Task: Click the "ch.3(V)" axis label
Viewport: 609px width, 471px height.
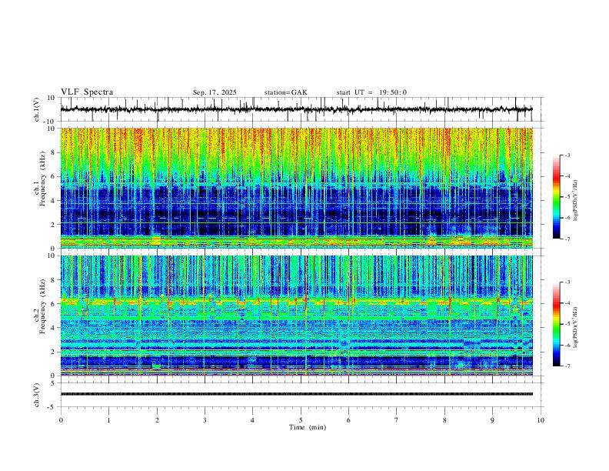Action: (x=37, y=395)
